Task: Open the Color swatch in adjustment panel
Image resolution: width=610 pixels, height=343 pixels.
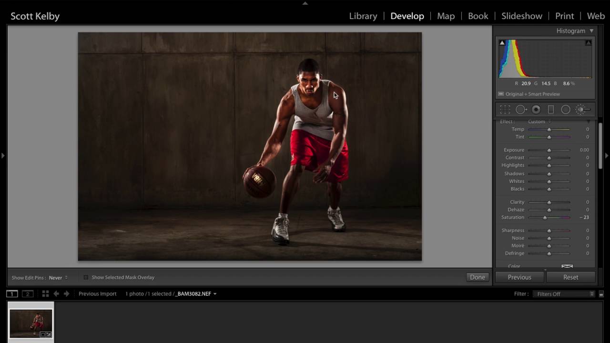Action: coord(567,266)
